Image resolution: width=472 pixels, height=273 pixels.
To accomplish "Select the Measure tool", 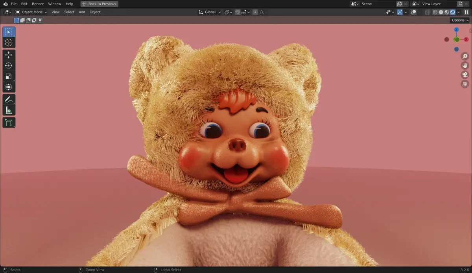I will pyautogui.click(x=9, y=110).
